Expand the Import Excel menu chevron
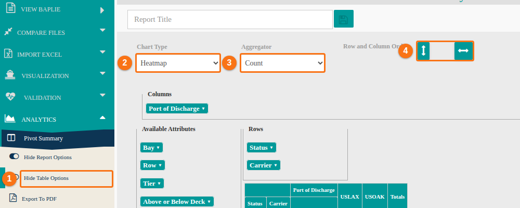Screen dimensions: 520x208 [102, 52]
